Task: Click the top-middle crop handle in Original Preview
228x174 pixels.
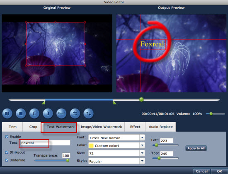Action: (x=56, y=22)
